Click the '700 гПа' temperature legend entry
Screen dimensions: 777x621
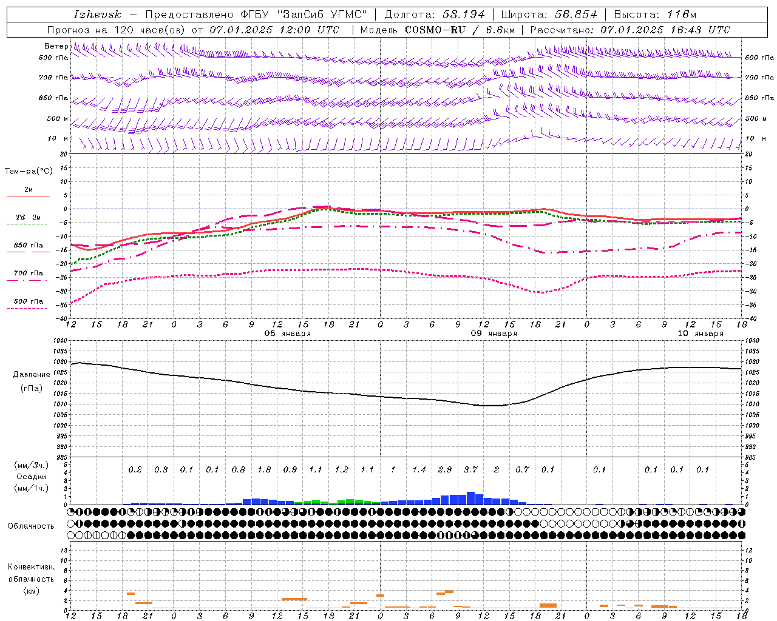[28, 274]
